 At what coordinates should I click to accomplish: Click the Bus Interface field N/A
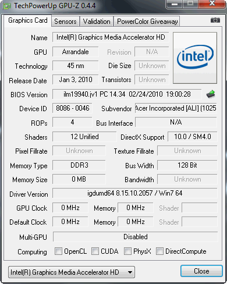point(176,122)
